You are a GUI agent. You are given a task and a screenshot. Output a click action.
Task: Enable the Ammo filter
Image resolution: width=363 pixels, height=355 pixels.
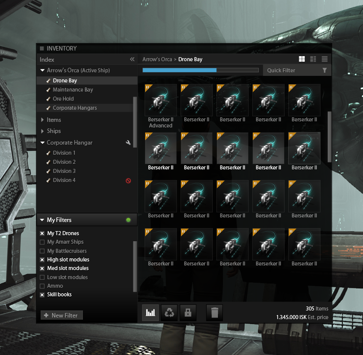42,286
